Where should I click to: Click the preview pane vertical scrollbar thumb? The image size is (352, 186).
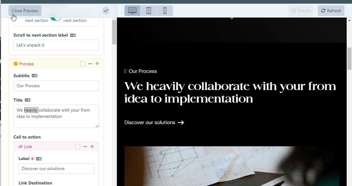point(349,58)
